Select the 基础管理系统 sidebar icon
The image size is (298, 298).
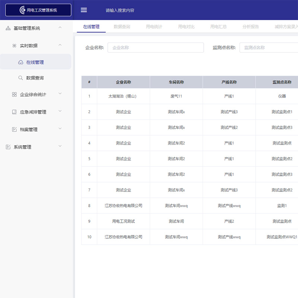[x=7, y=28]
